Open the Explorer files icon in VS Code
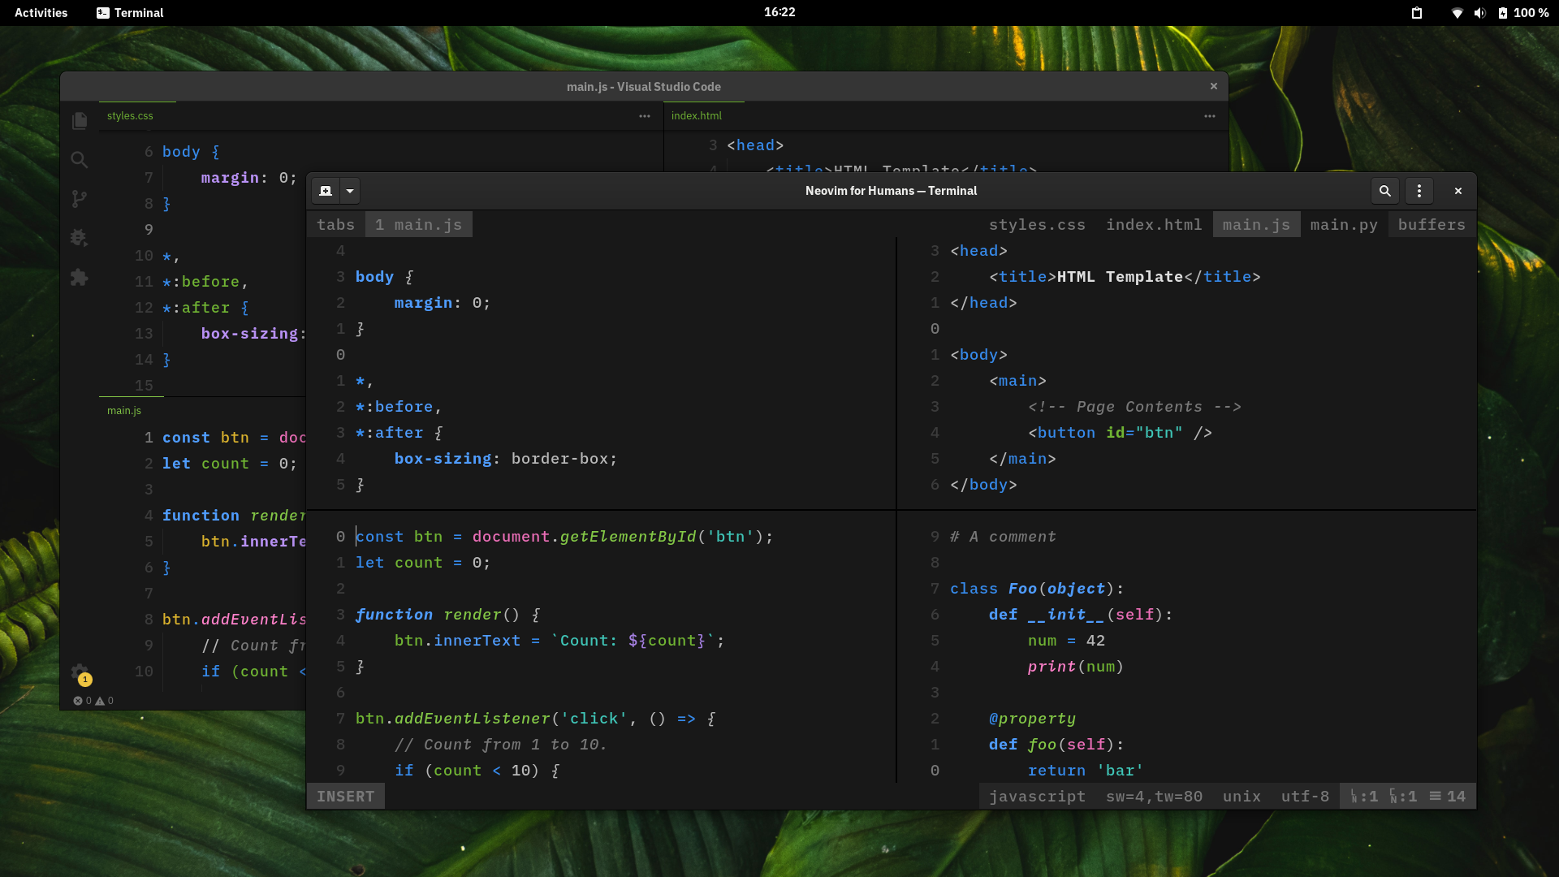 coord(80,121)
